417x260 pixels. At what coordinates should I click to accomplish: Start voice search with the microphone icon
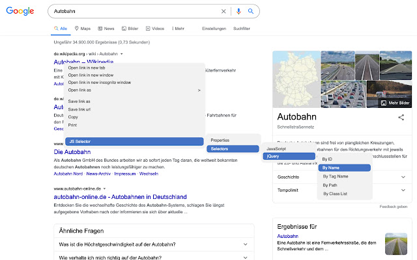pos(238,11)
